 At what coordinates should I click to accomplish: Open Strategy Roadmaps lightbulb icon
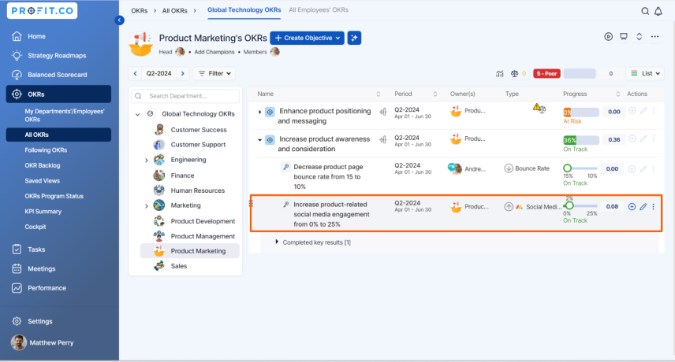pyautogui.click(x=17, y=55)
